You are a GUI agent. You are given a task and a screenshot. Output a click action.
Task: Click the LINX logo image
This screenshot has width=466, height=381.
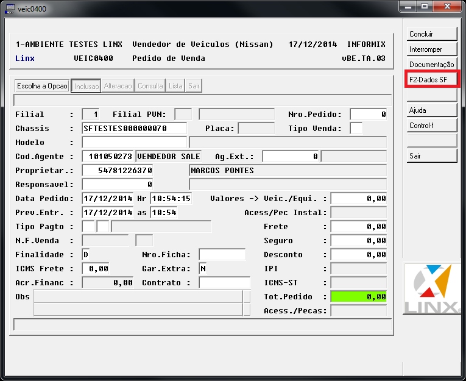coord(432,288)
